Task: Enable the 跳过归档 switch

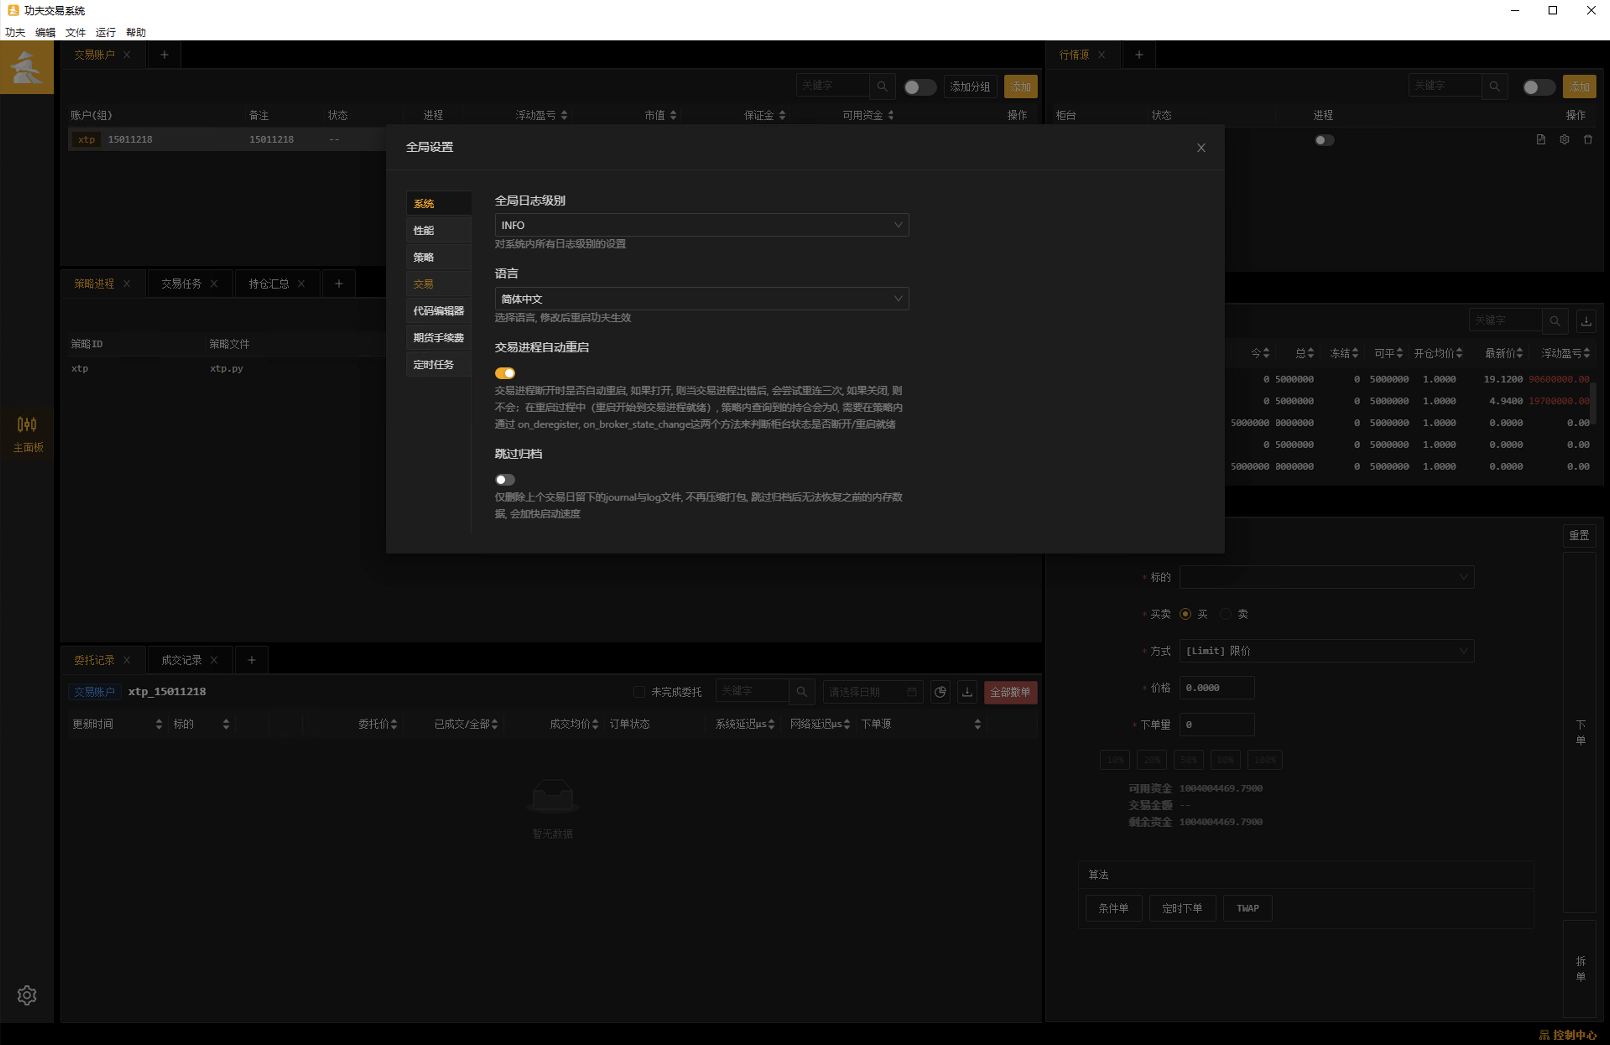Action: 505,480
